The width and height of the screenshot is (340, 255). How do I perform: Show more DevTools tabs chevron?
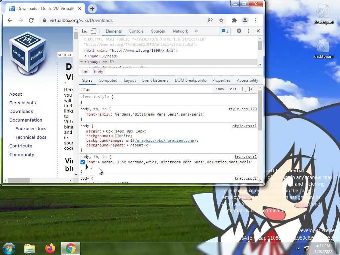click(x=196, y=31)
